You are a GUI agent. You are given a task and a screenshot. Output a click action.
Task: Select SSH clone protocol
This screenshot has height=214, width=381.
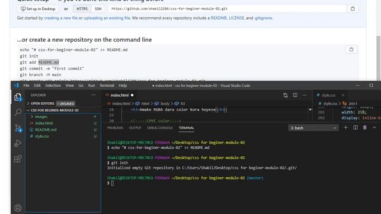98,9
